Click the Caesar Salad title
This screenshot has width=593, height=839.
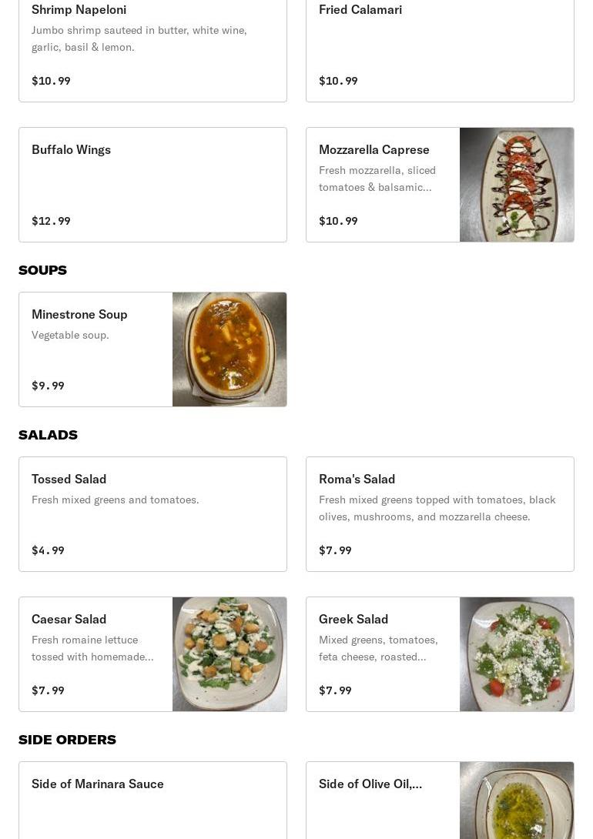[69, 619]
